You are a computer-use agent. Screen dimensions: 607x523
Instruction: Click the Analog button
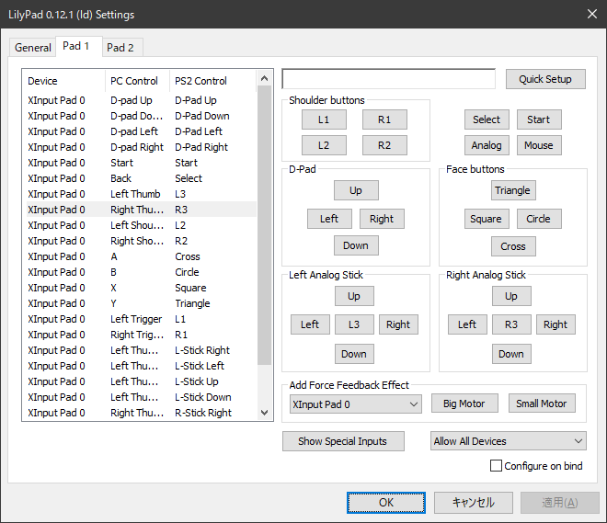coord(487,145)
